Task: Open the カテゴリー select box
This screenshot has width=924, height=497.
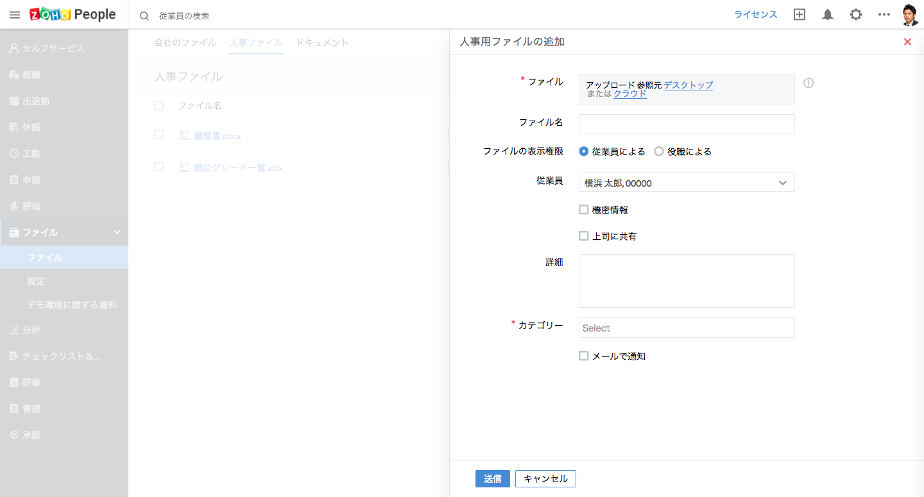Action: tap(687, 328)
